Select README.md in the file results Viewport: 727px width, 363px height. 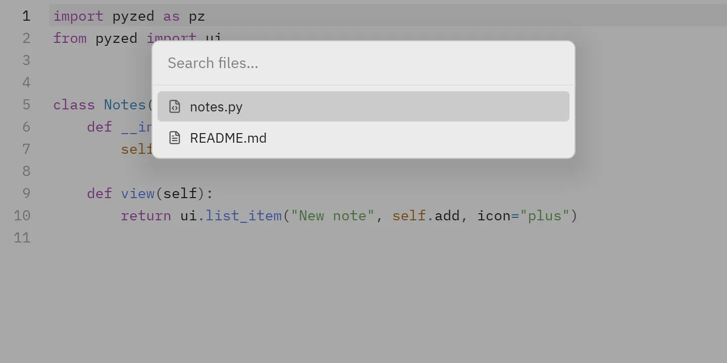pyautogui.click(x=363, y=138)
